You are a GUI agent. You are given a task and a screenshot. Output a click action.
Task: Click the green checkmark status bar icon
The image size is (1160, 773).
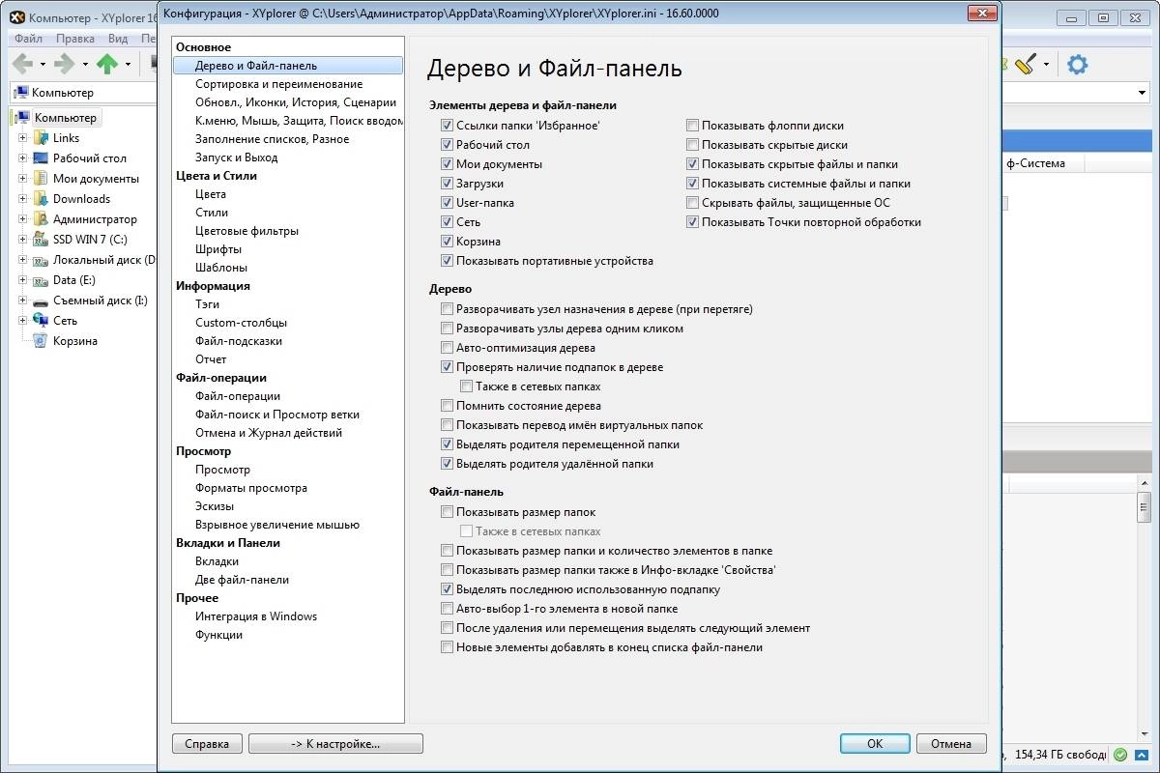click(x=1120, y=754)
